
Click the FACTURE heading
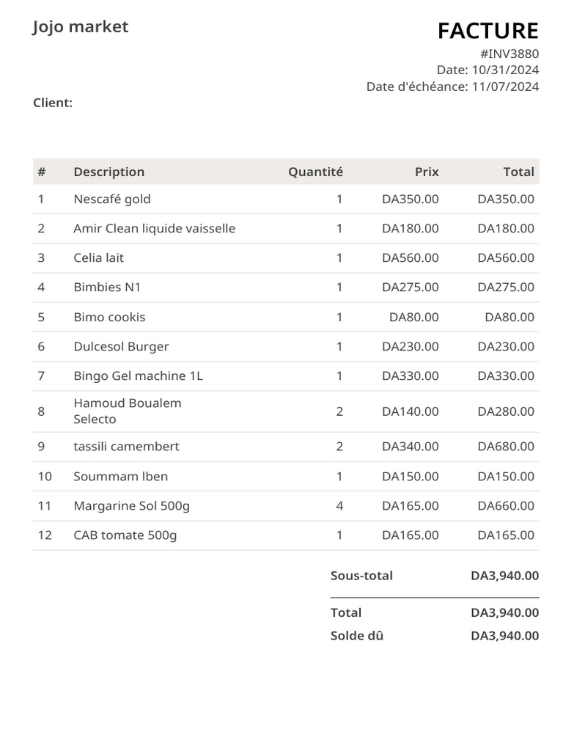click(487, 31)
